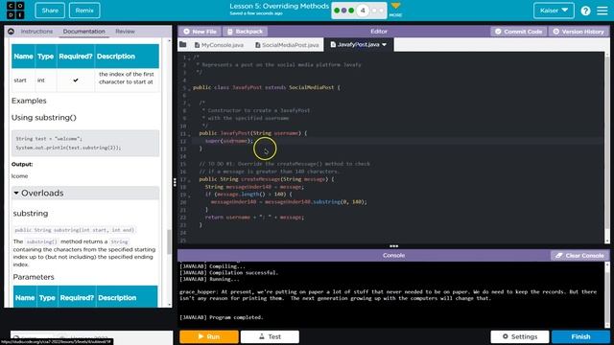614x345 pixels.
Task: Go to third green progress bubble
Action: 351,11
